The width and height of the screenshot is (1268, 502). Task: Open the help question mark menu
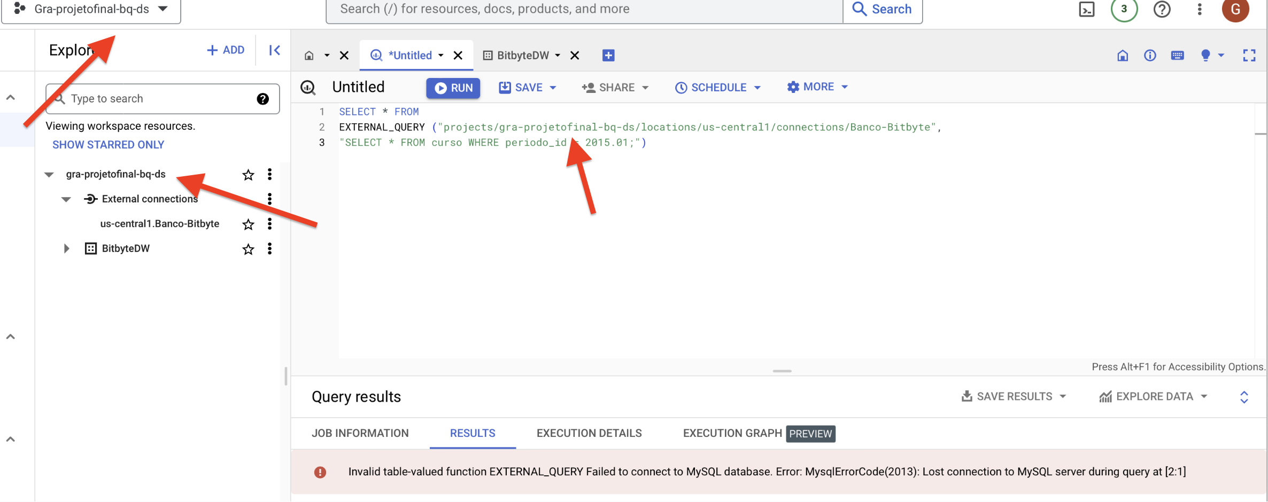pos(1162,9)
